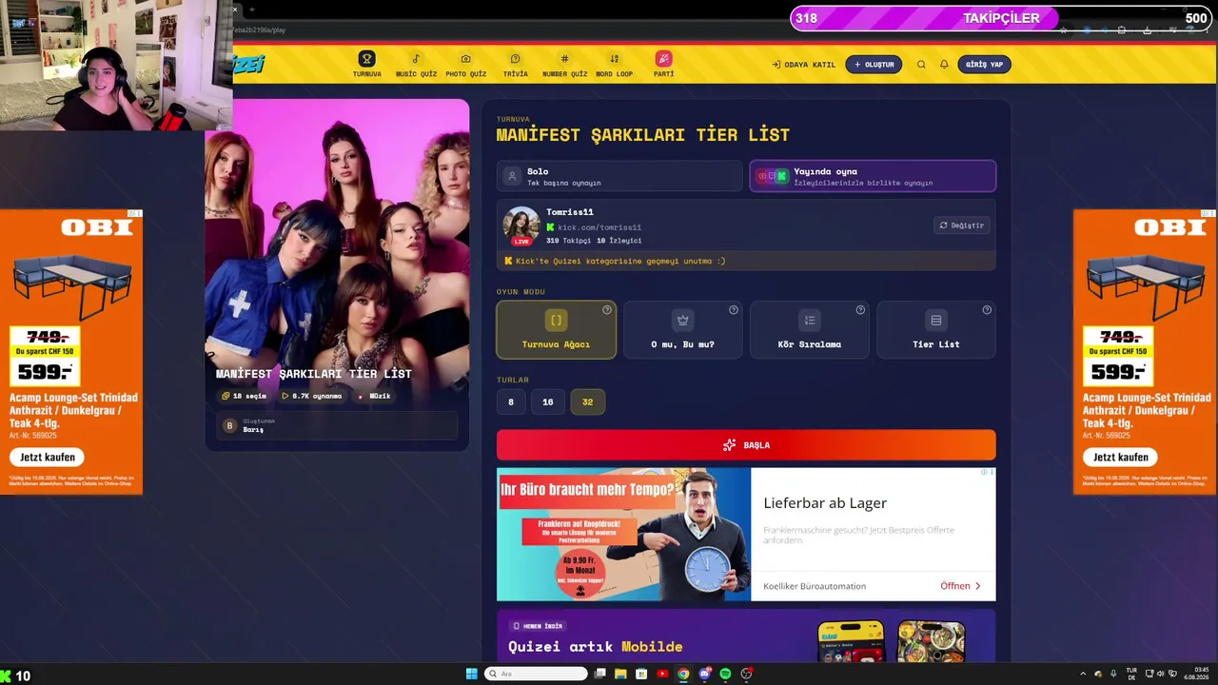Open Microsoft Store from the taskbar
The height and width of the screenshot is (685, 1218).
pyautogui.click(x=641, y=675)
